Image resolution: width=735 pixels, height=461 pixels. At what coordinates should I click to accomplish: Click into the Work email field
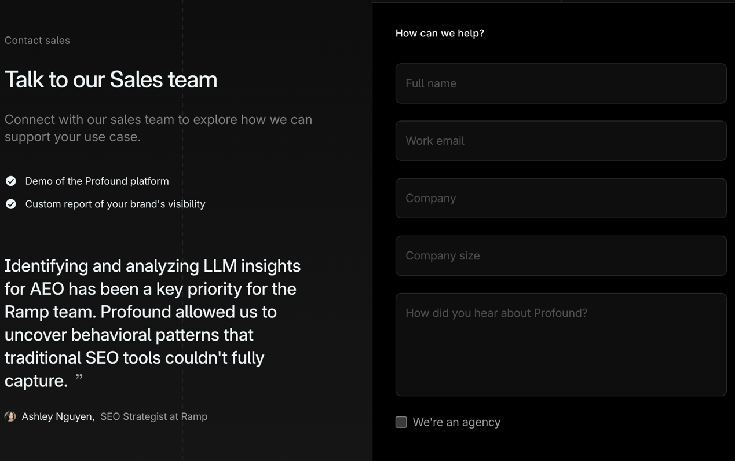click(x=561, y=141)
